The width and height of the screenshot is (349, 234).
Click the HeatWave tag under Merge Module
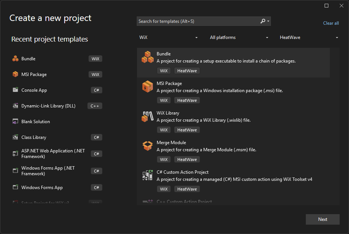[187, 159]
